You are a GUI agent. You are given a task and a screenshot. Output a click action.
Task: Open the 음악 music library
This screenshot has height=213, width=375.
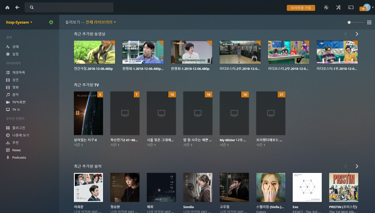(16, 95)
